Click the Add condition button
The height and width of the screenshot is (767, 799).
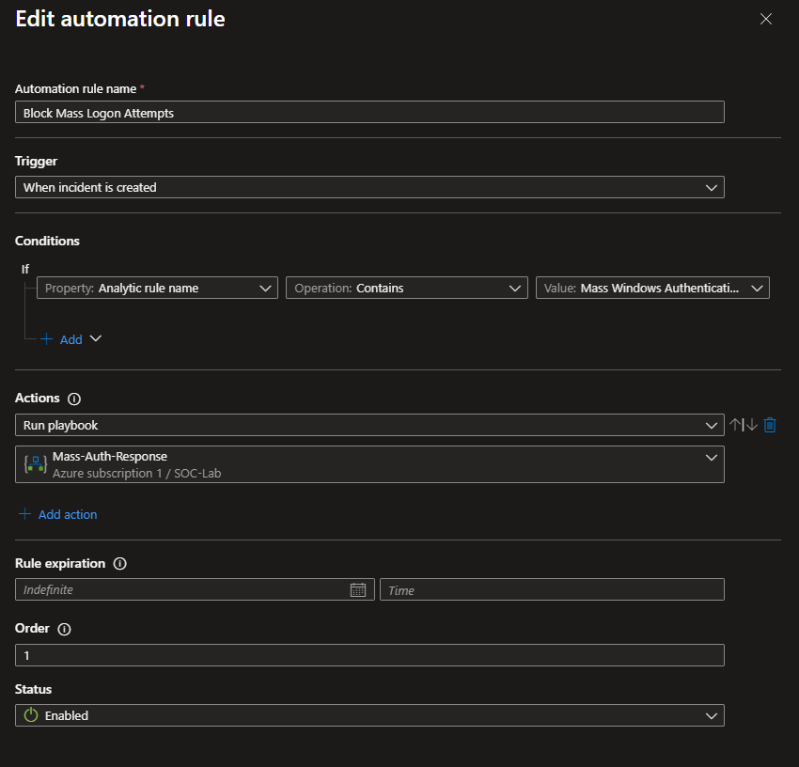[70, 339]
